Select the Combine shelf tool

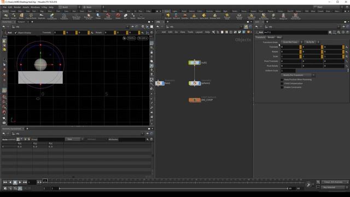pyautogui.click(x=6, y=16)
